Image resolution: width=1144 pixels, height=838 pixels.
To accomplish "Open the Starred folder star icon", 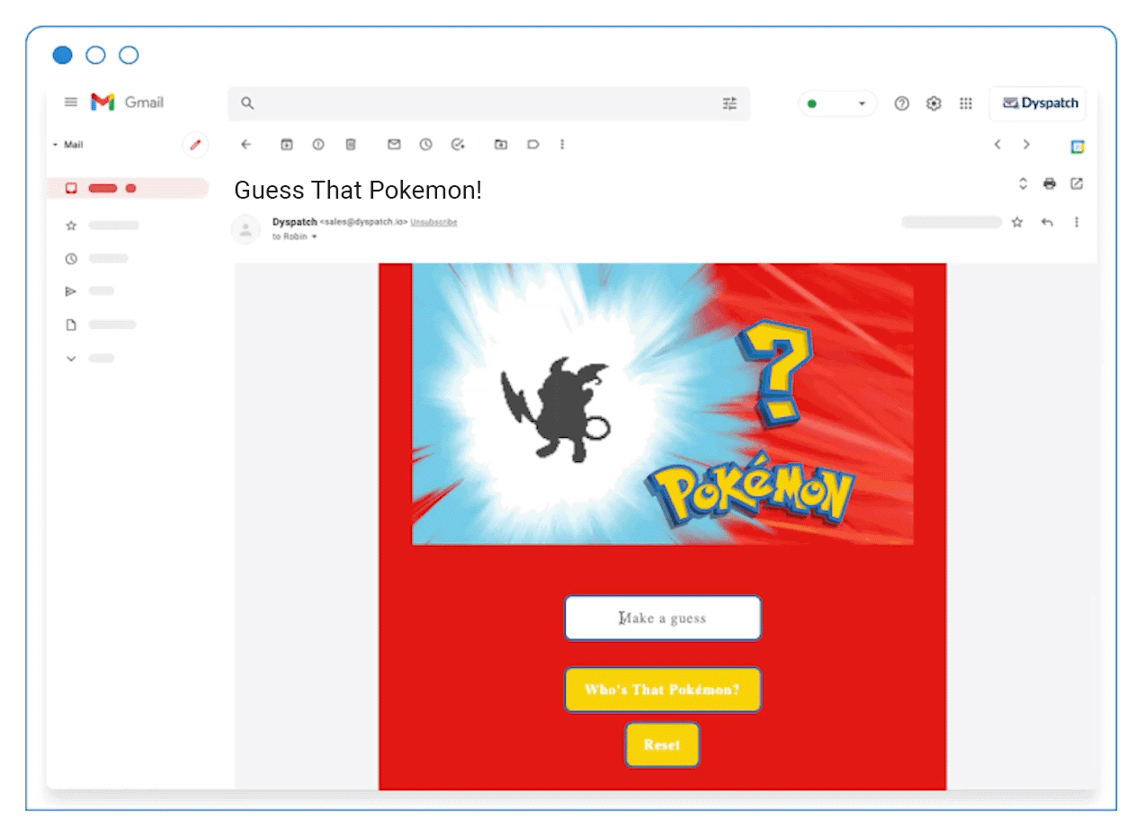I will click(x=71, y=226).
